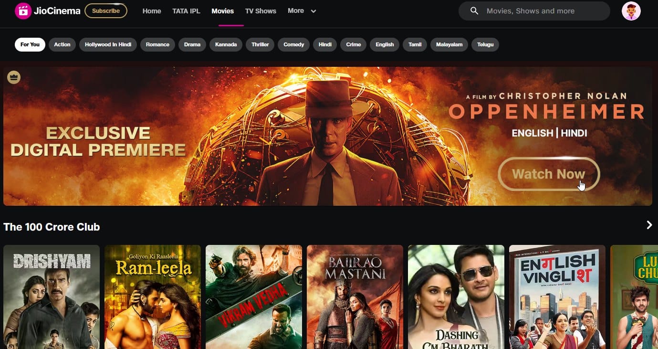Image resolution: width=658 pixels, height=349 pixels.
Task: Open the Ram-leela movie poster
Action: 153,297
